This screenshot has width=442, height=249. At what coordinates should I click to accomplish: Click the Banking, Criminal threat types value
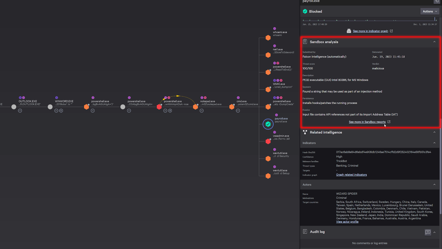click(347, 165)
